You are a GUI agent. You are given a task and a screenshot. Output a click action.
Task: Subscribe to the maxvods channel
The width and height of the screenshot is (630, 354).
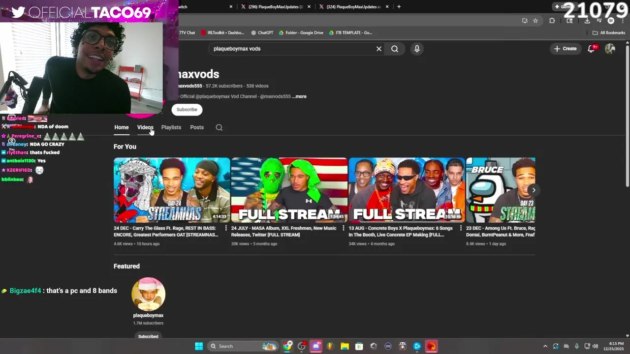click(x=187, y=110)
